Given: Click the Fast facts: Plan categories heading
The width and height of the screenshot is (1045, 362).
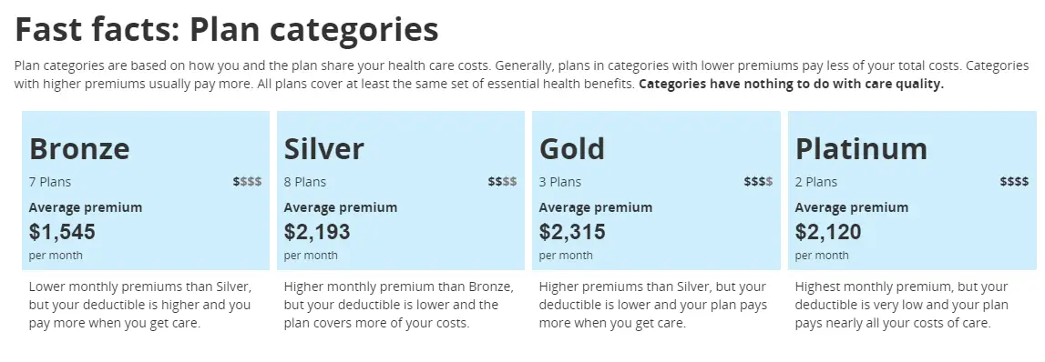Looking at the screenshot, I should pos(227,29).
